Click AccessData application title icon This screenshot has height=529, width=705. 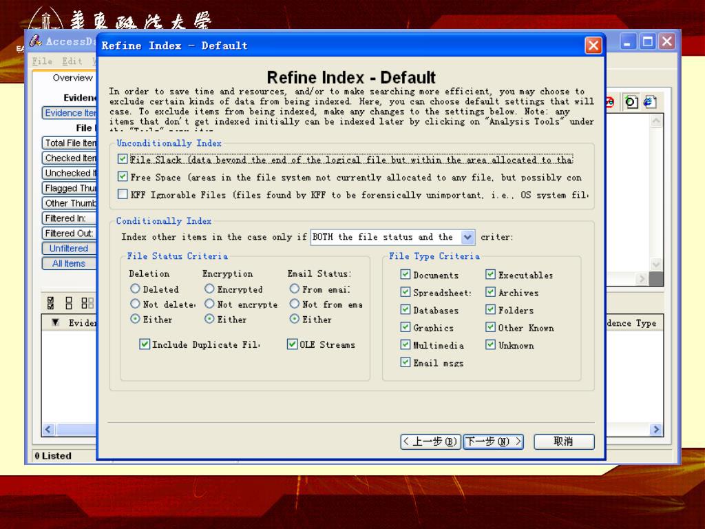tap(36, 41)
